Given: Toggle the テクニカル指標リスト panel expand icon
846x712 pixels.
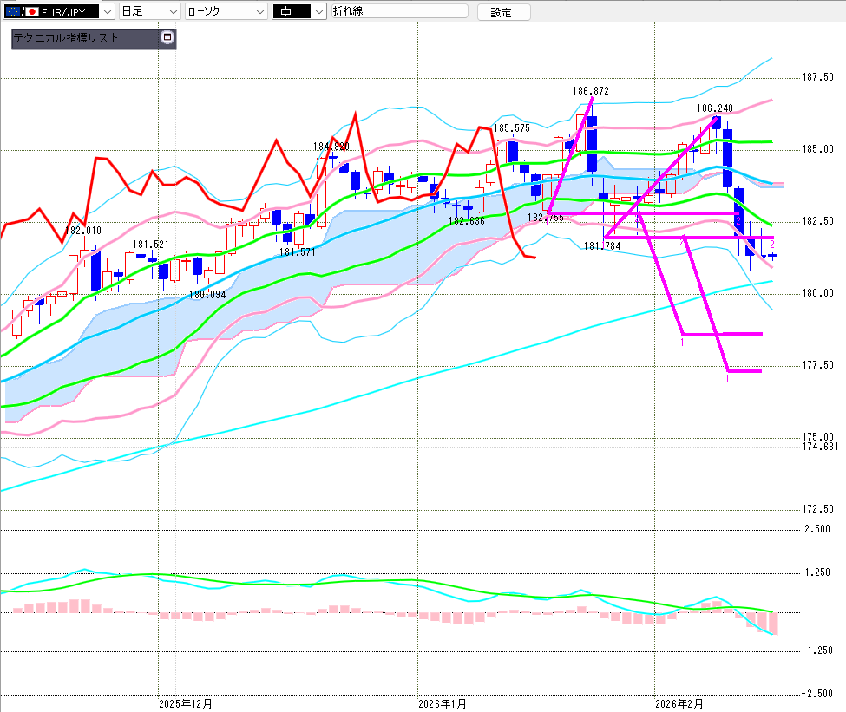Looking at the screenshot, I should pos(167,38).
